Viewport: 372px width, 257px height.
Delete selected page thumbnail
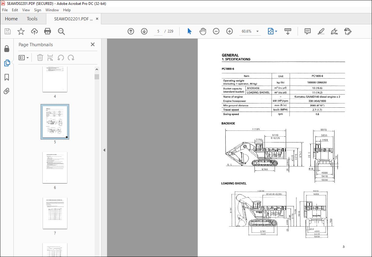tap(40, 57)
